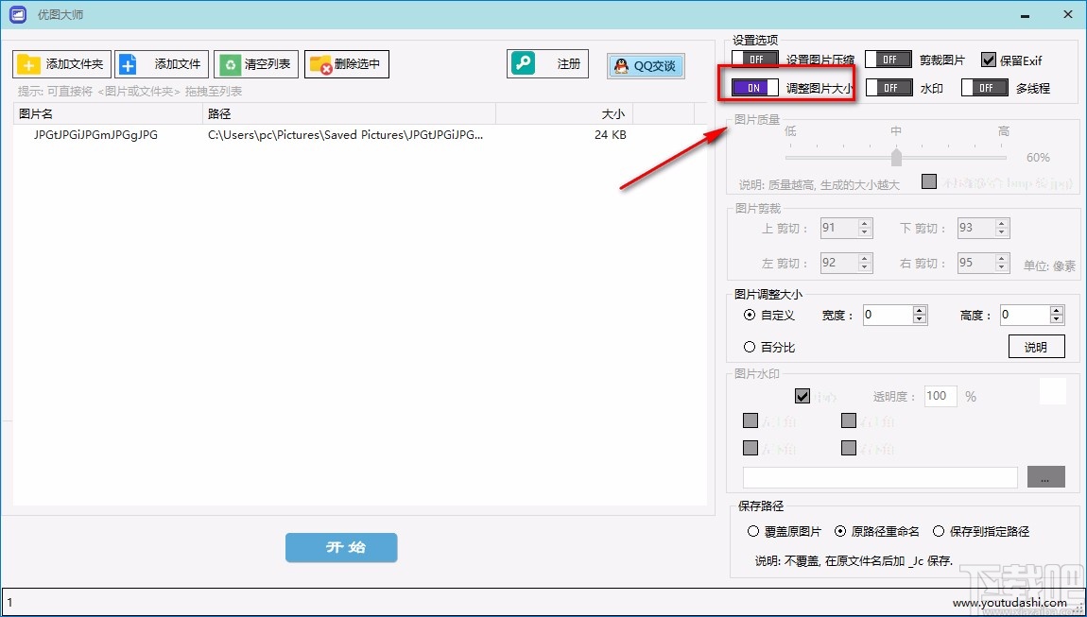Toggle the 剪裁图片 switch
Screen dimensions: 1087x617
click(889, 60)
